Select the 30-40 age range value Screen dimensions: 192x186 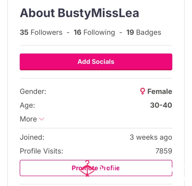pyautogui.click(x=161, y=105)
